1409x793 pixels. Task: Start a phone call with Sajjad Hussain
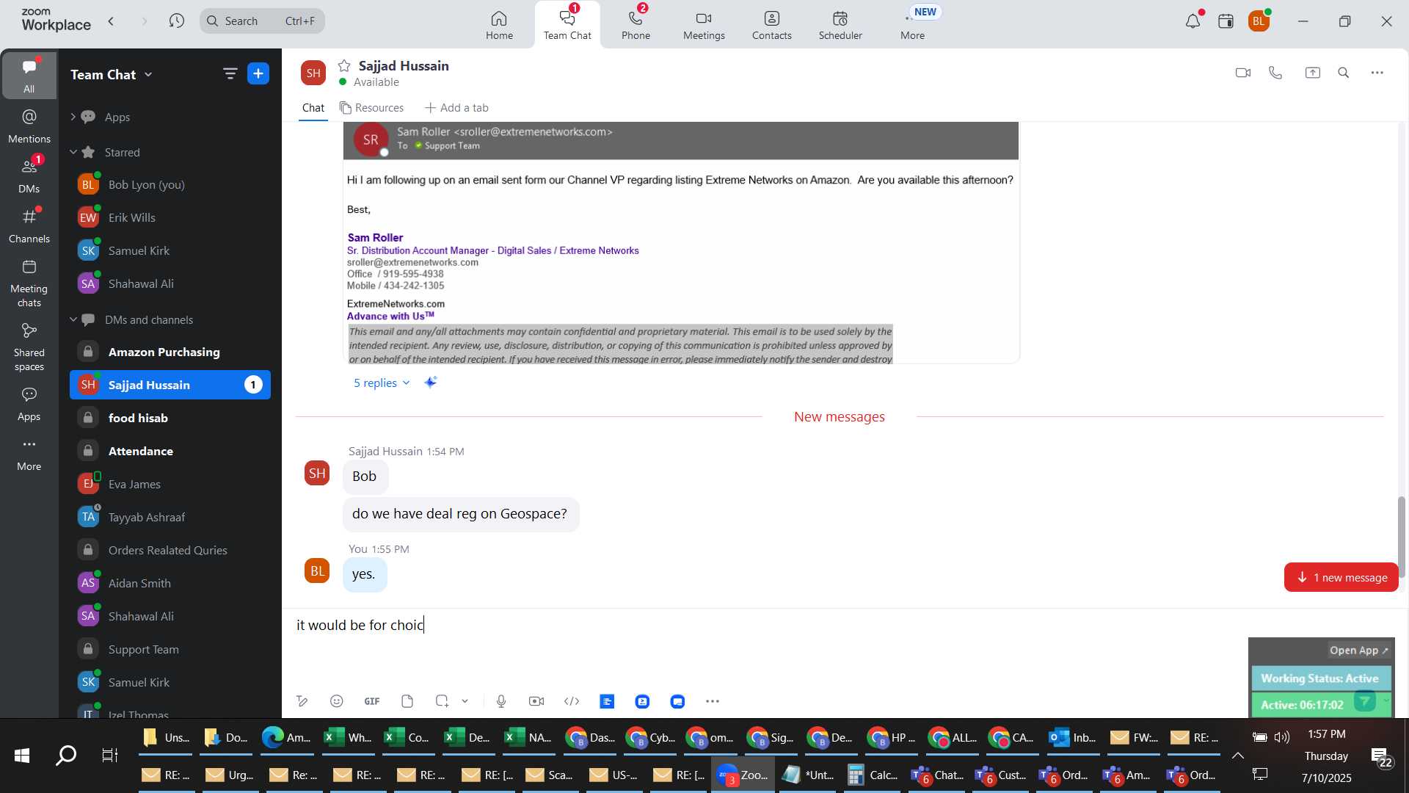pos(1275,73)
